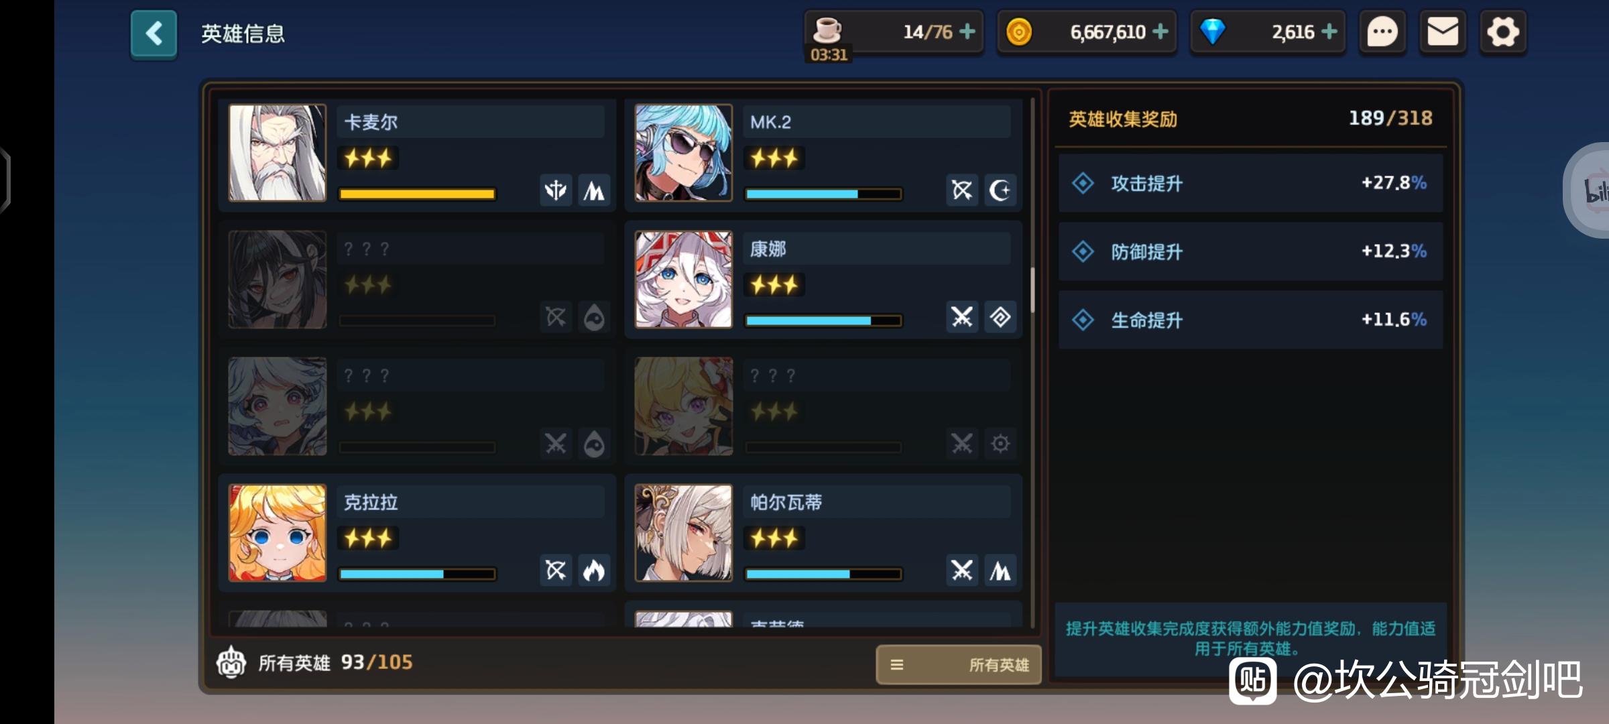Click the hero list scrollbar
The image size is (1609, 724).
(x=1032, y=290)
